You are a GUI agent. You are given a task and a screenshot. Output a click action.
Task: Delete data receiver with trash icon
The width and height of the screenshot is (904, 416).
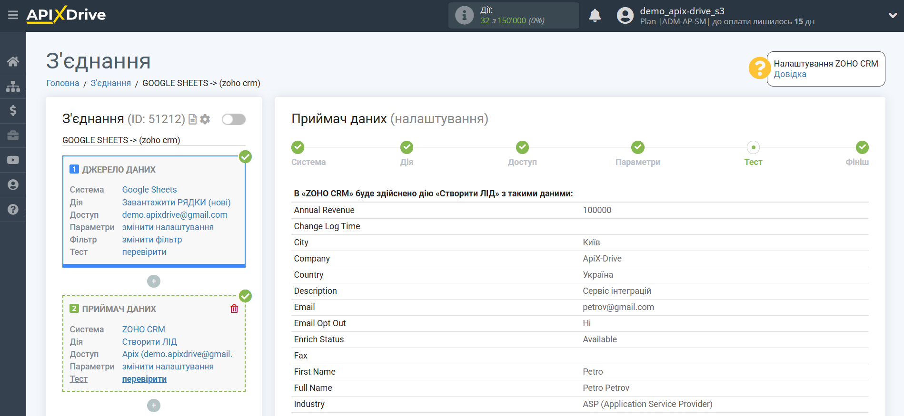pos(234,309)
